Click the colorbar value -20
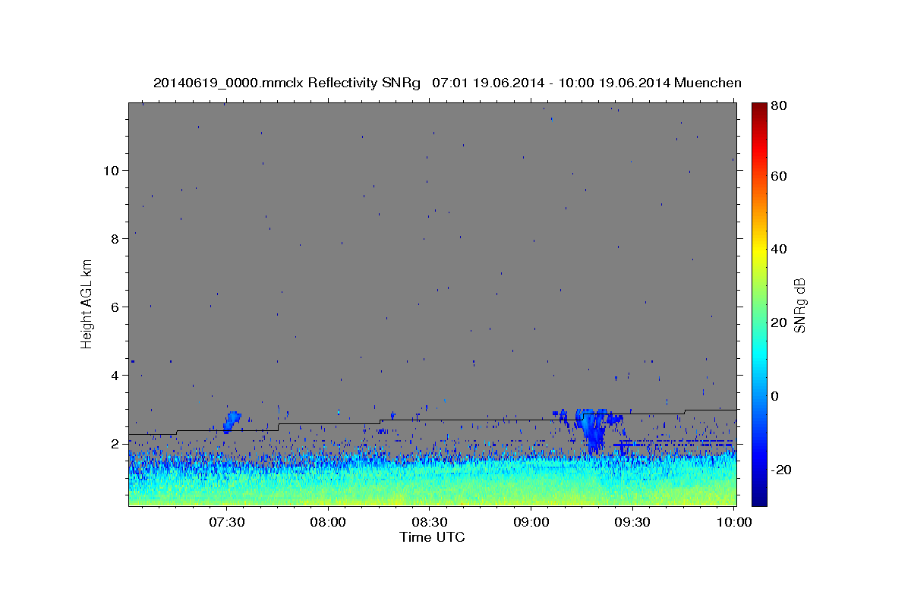 tap(780, 469)
